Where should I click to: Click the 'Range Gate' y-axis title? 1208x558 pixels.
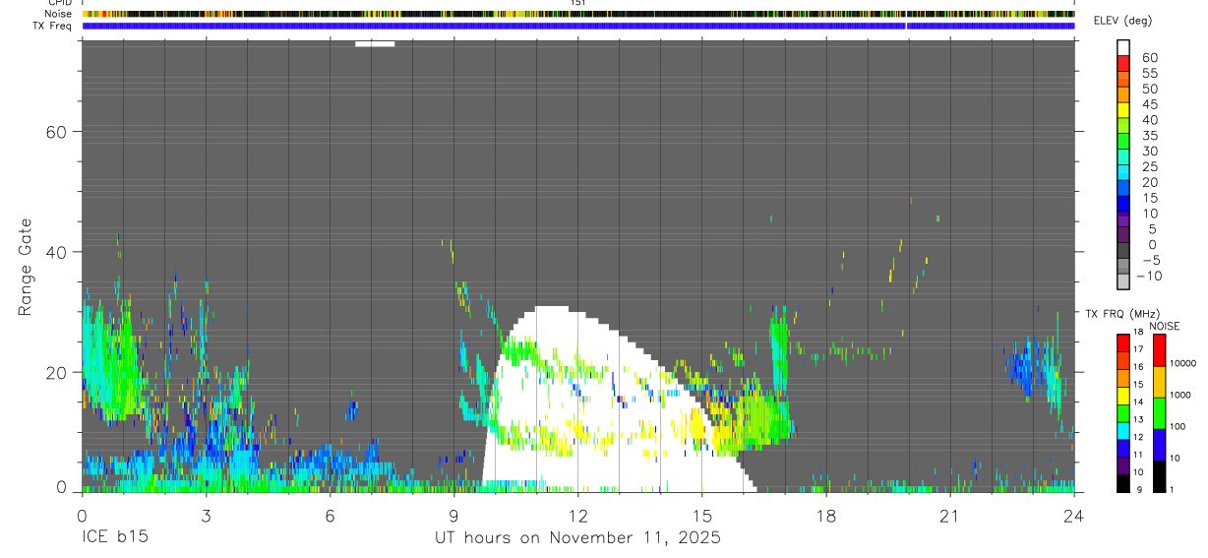click(27, 266)
